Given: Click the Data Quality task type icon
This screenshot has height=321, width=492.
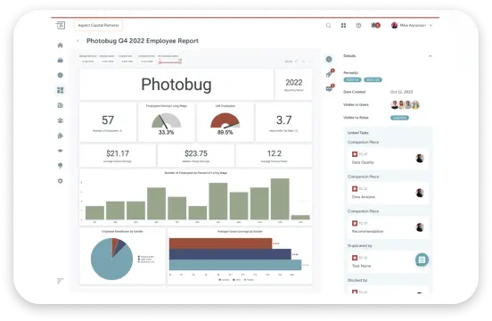Looking at the screenshot, I should [x=355, y=154].
